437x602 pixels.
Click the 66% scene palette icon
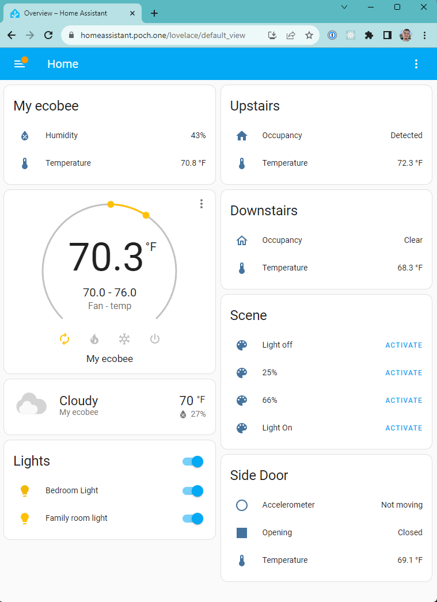point(242,401)
